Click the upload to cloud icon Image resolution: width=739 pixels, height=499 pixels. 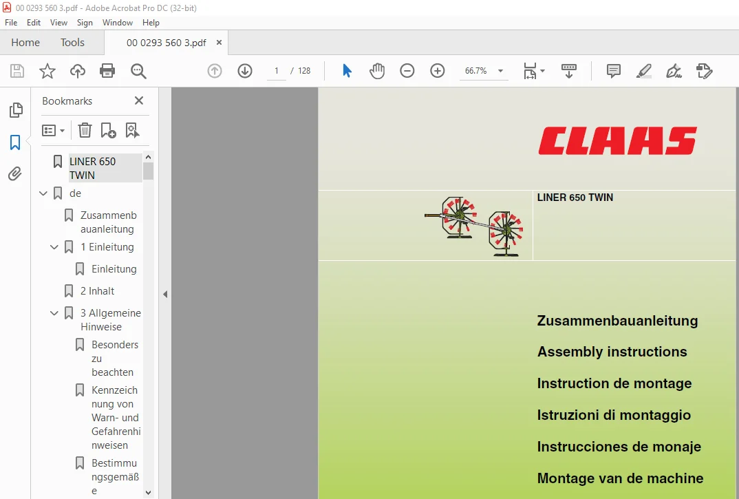(78, 71)
